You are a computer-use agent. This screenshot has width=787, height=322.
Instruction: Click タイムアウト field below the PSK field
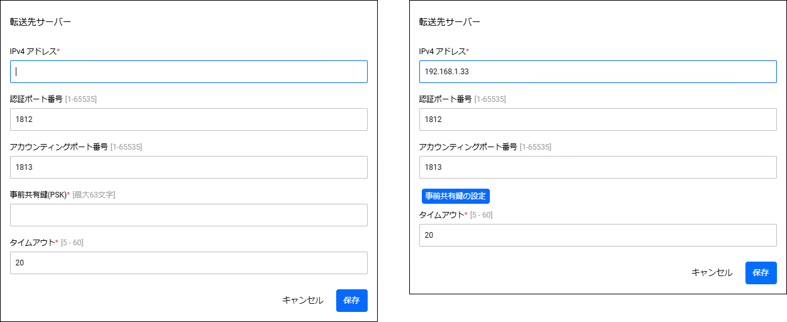(x=189, y=263)
